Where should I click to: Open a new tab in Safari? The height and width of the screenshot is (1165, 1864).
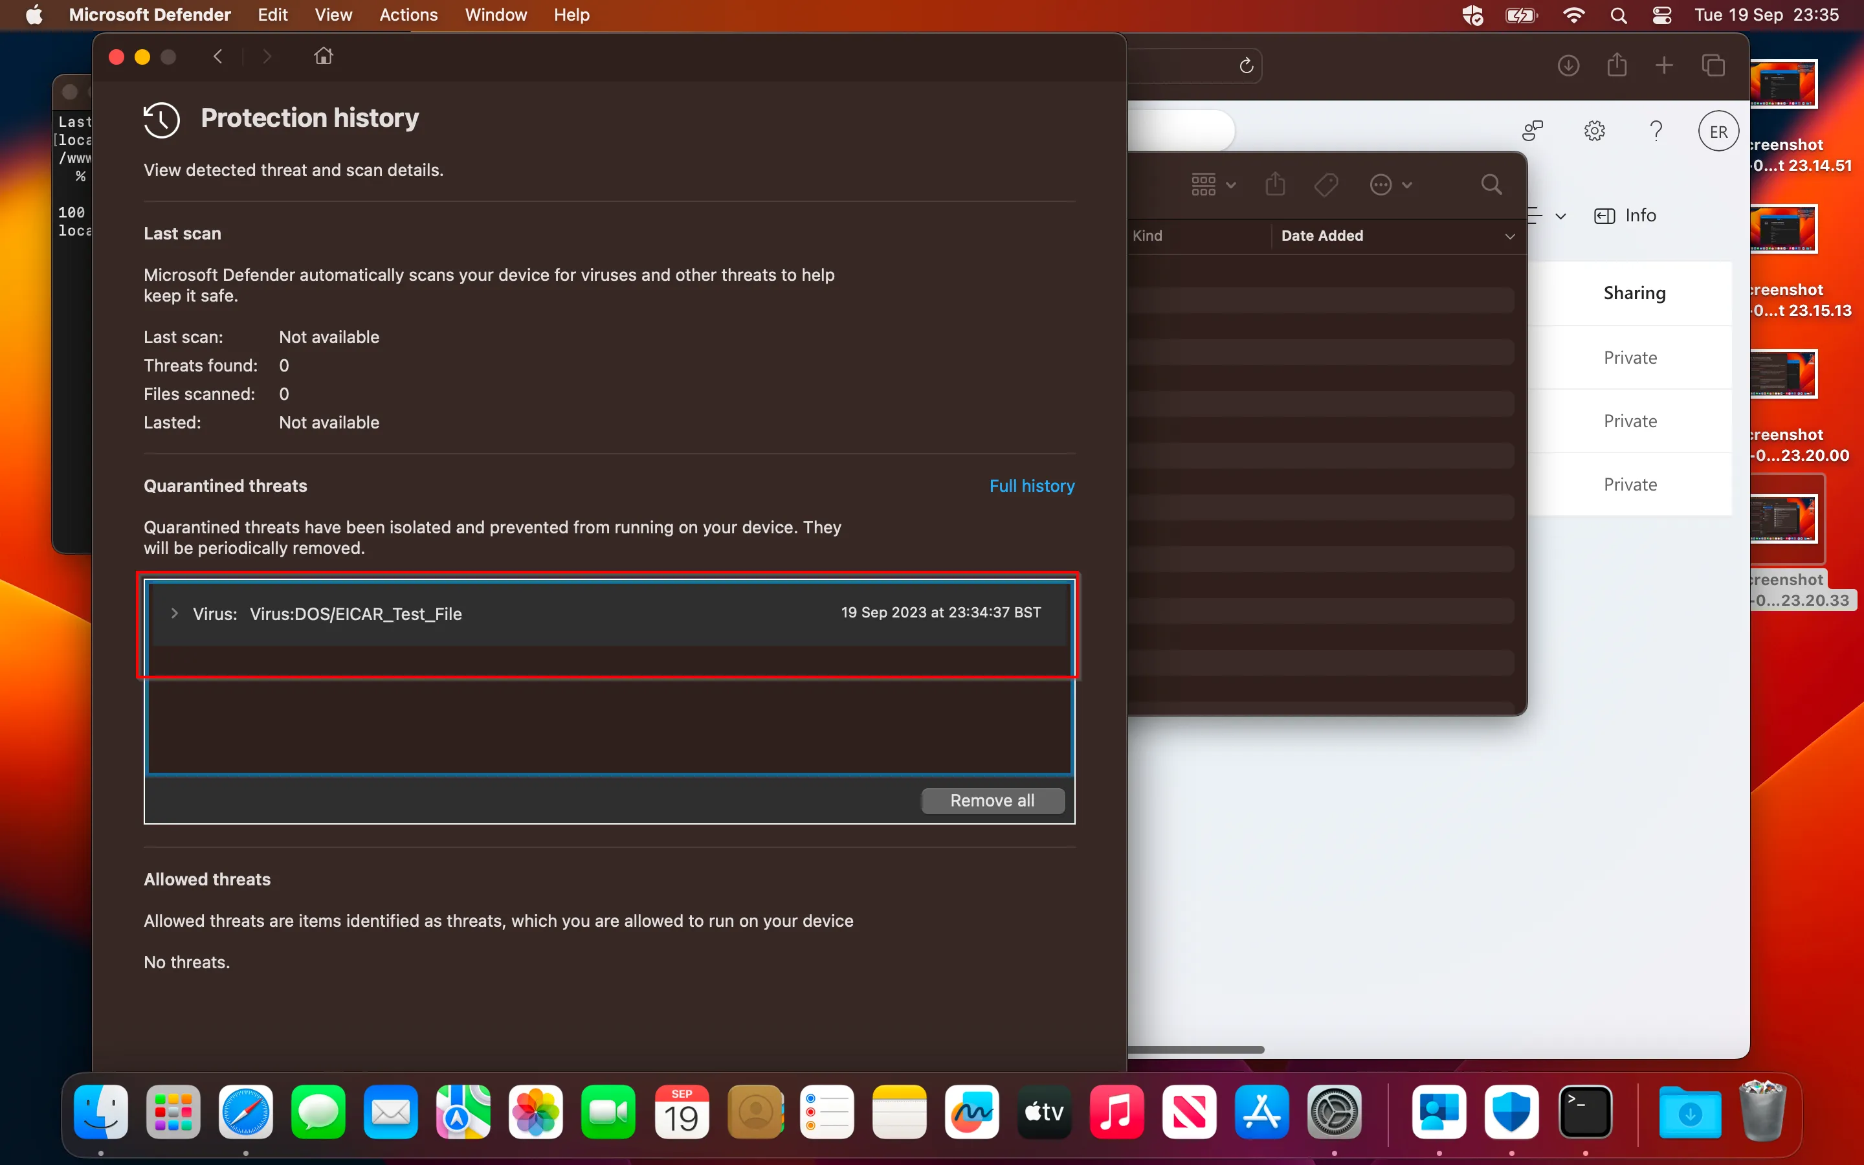pos(1664,65)
